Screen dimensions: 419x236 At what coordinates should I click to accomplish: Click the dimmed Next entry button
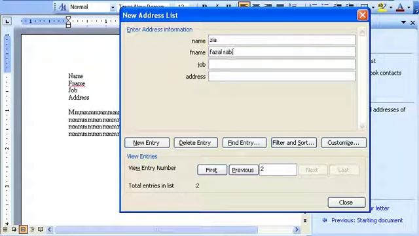pos(312,170)
